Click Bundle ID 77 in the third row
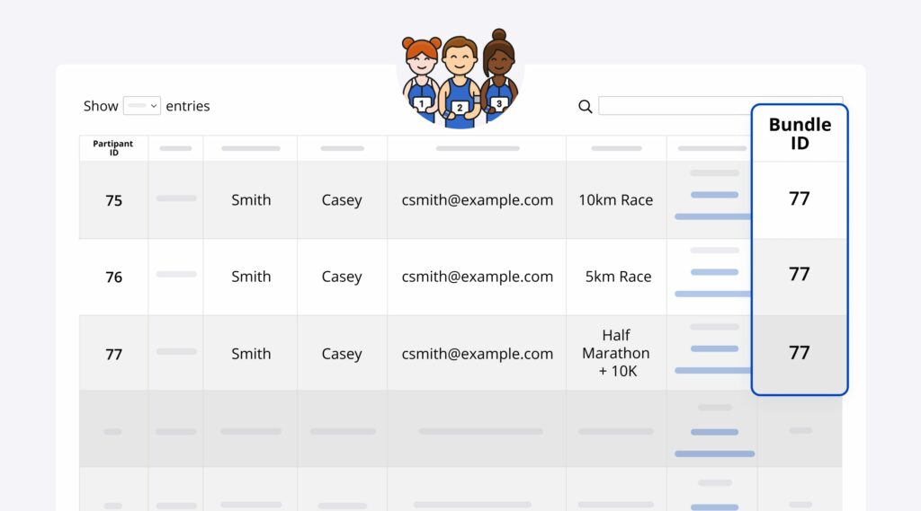This screenshot has height=511, width=921. click(x=800, y=353)
